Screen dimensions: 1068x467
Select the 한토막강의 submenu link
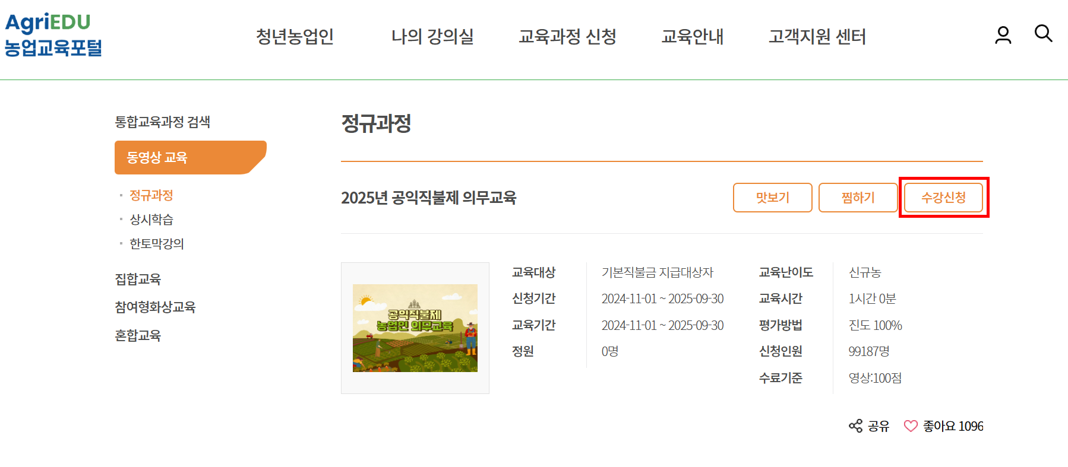(x=157, y=244)
